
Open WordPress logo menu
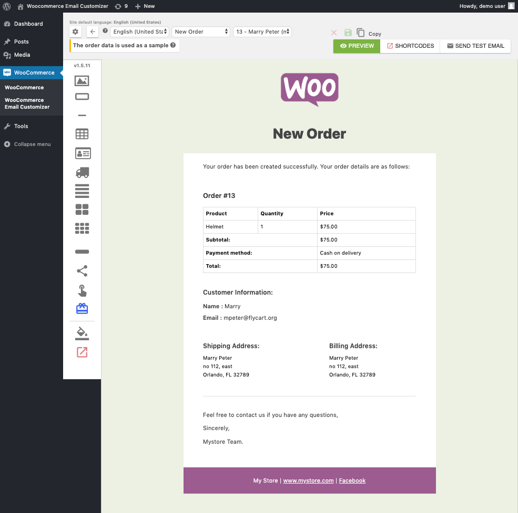(x=7, y=6)
